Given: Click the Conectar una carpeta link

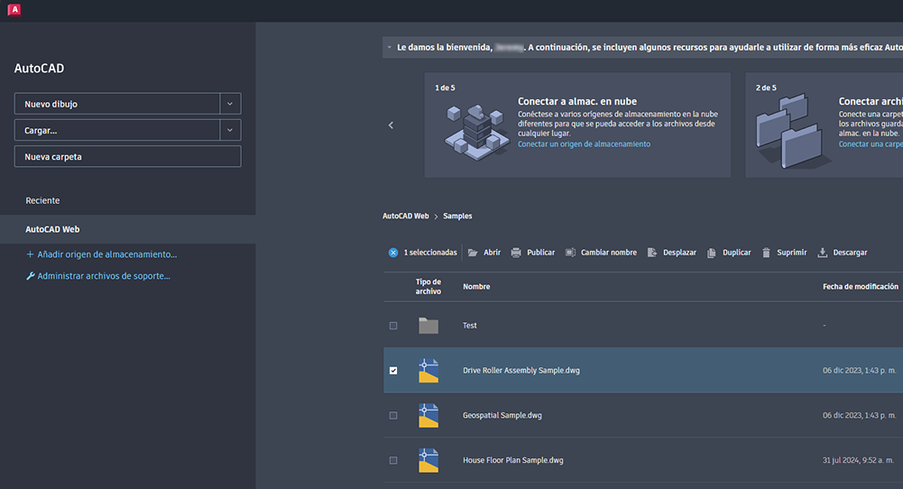Looking at the screenshot, I should pyautogui.click(x=871, y=144).
